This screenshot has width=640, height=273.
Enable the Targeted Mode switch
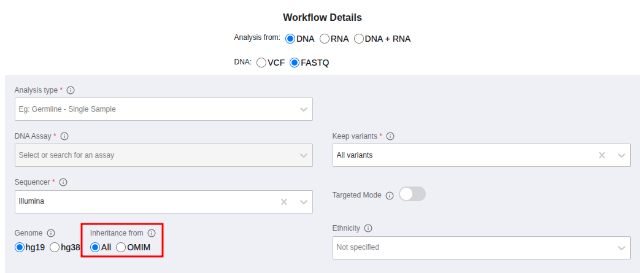coord(412,194)
